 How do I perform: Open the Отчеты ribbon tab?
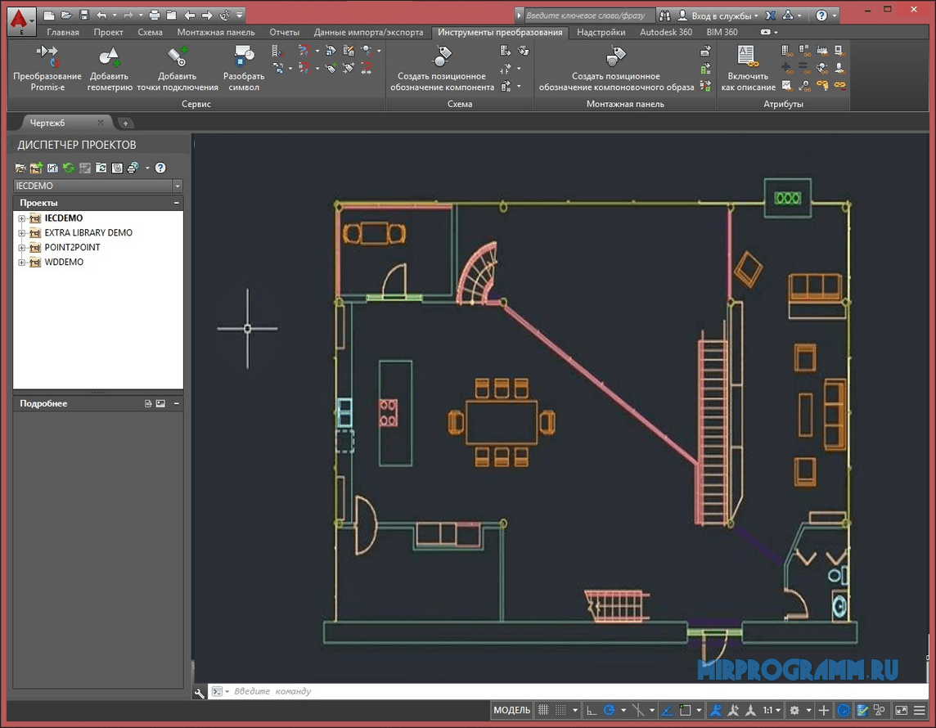click(284, 33)
